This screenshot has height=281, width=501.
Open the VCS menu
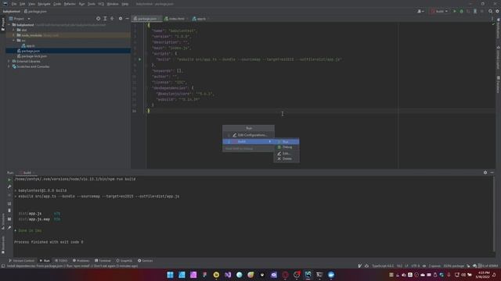tap(101, 4)
